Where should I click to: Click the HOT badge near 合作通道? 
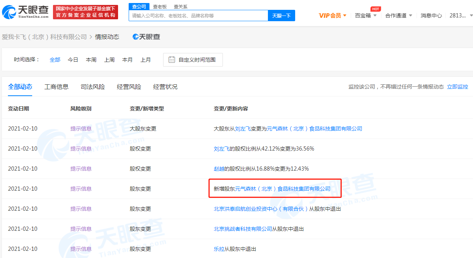click(375, 9)
